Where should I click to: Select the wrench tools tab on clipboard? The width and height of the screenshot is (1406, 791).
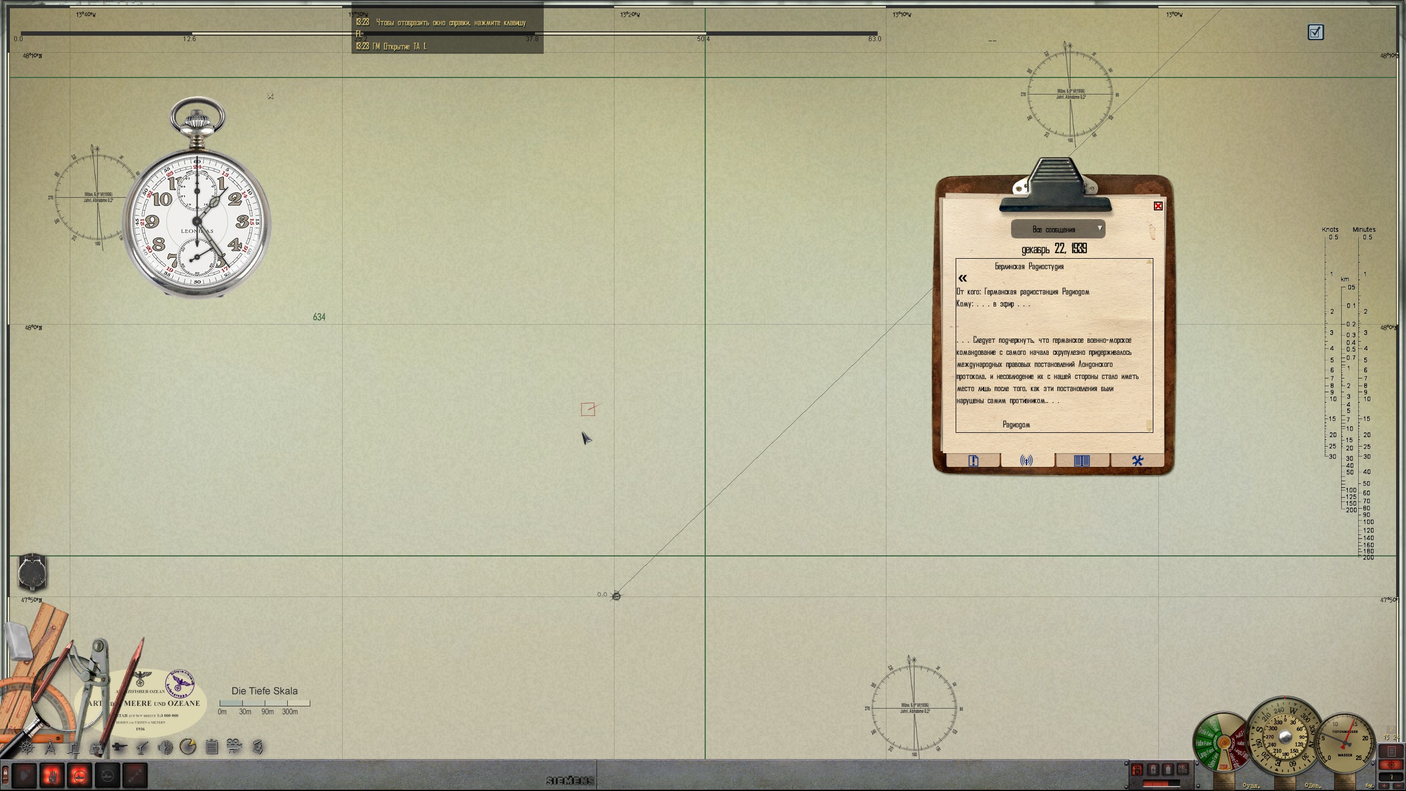click(x=1137, y=460)
